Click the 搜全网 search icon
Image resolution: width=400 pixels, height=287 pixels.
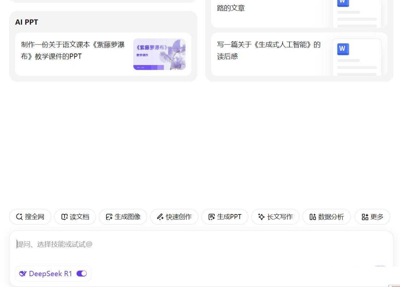[x=20, y=217]
